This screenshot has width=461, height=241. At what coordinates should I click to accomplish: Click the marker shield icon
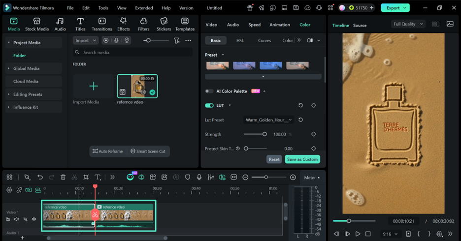click(x=188, y=177)
